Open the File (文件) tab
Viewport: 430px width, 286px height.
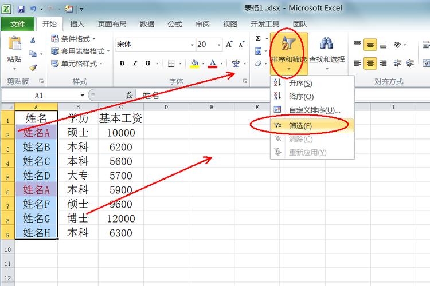point(18,24)
